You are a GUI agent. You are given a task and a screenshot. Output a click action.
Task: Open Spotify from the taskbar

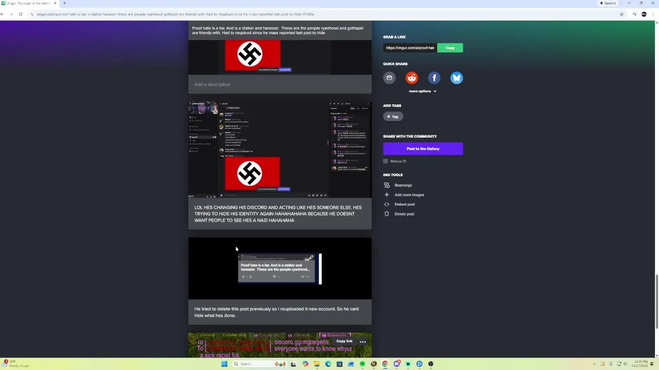point(362,364)
